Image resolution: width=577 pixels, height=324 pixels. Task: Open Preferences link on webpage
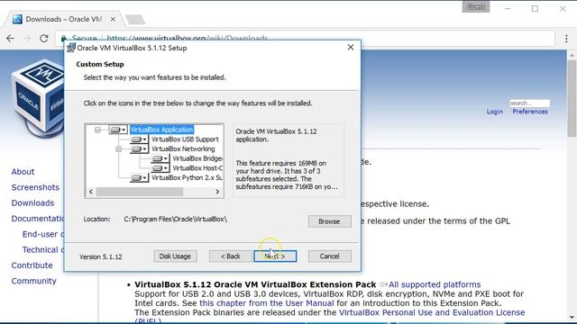[x=530, y=112]
